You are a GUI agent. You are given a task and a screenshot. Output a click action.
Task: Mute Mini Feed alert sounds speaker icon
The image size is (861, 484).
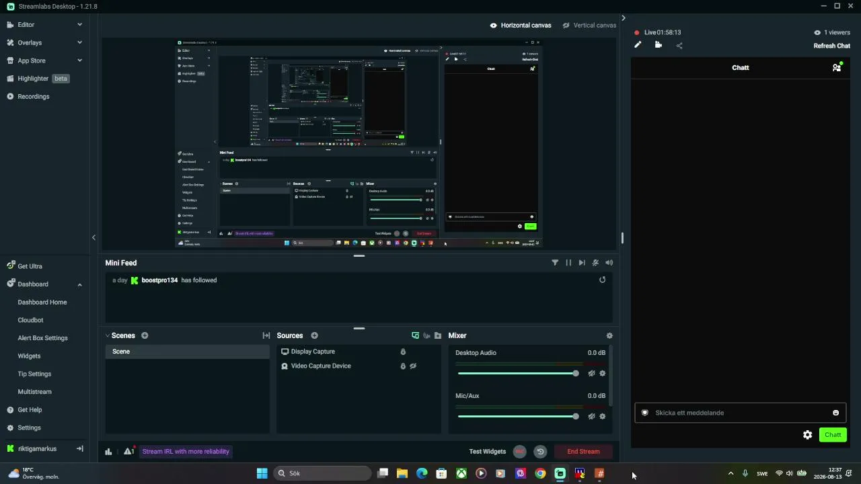[x=609, y=263]
